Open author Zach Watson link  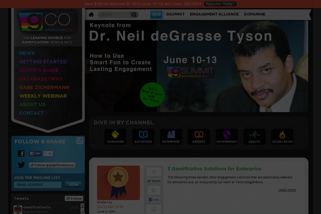[x=110, y=207]
